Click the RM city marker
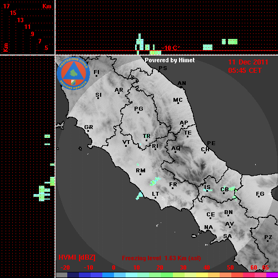The image size is (278, 278). tap(141, 171)
